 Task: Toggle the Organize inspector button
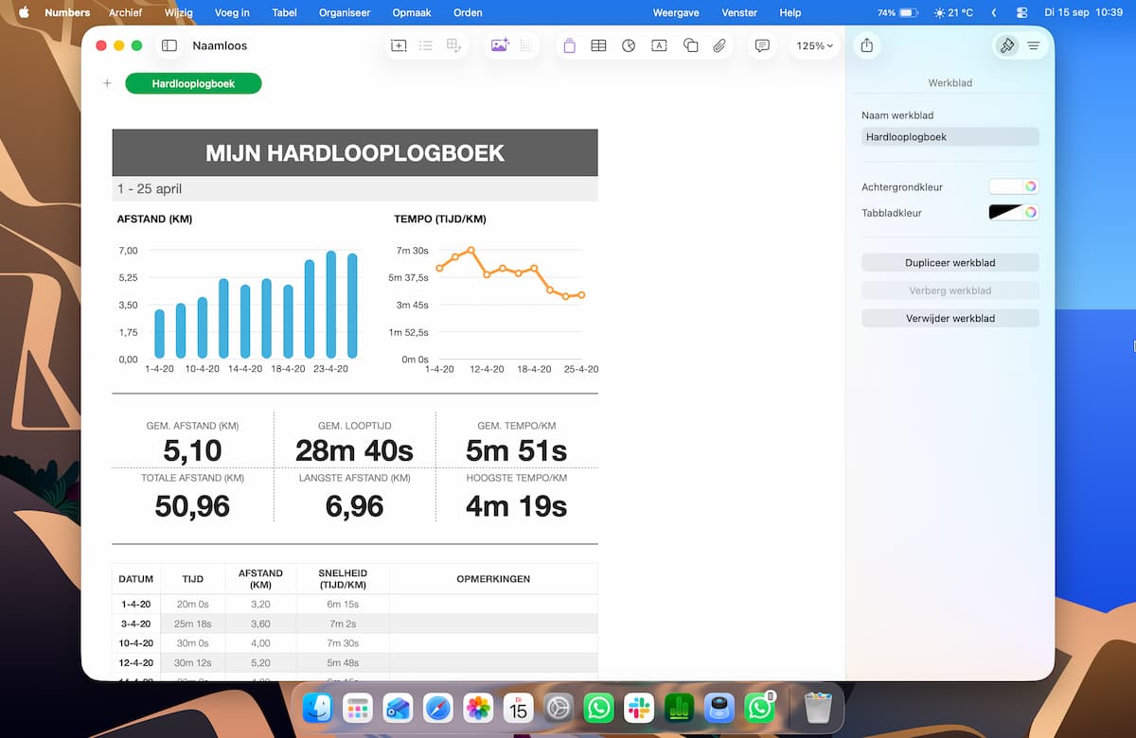[1033, 45]
